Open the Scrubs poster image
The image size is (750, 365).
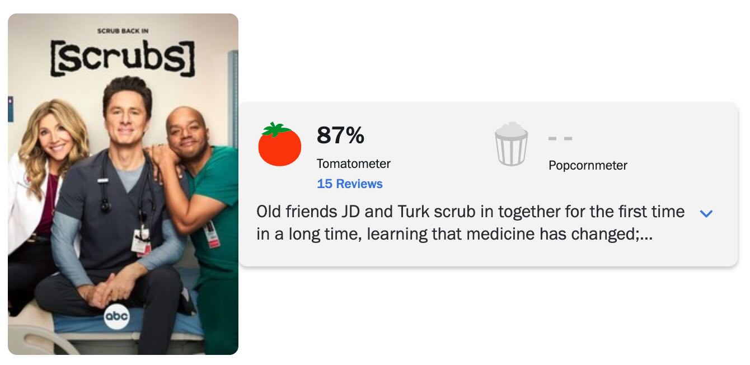pyautogui.click(x=123, y=184)
